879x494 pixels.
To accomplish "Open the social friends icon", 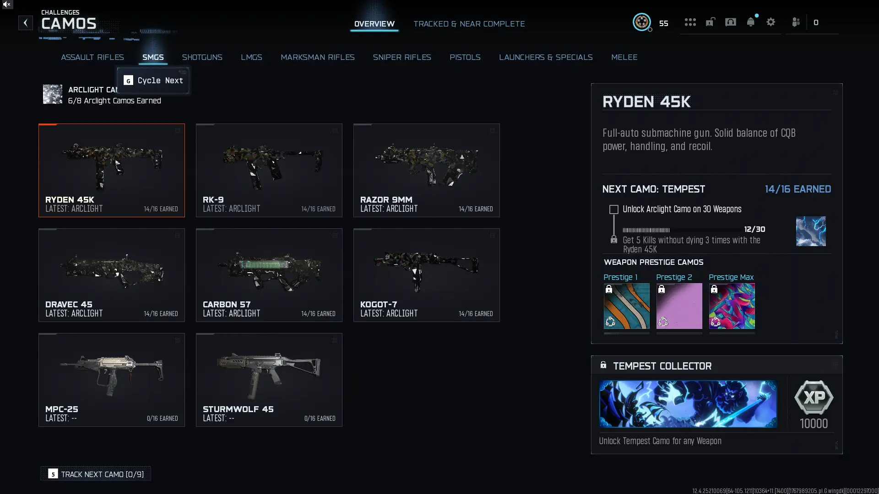I will pyautogui.click(x=796, y=22).
